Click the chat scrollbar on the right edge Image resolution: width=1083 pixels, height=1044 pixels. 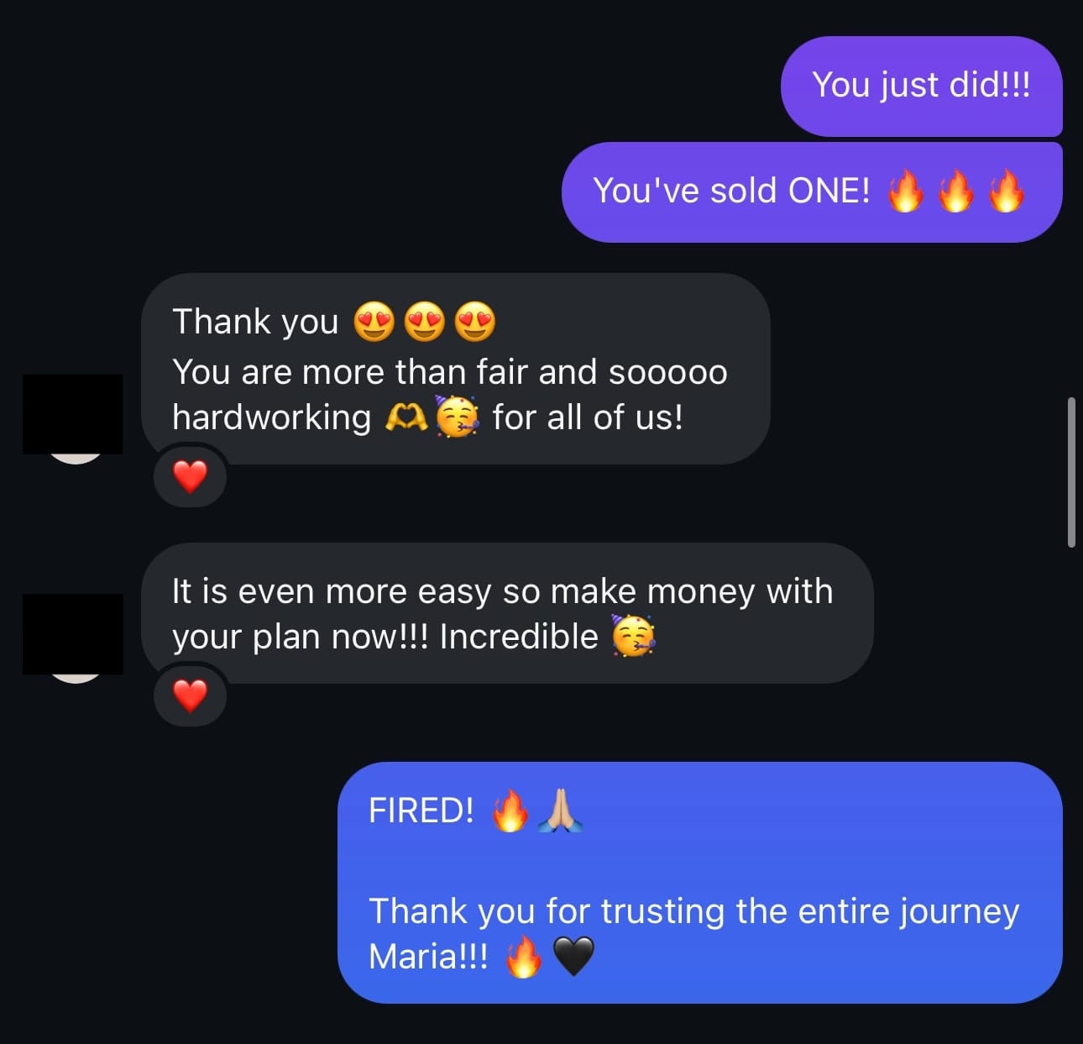coord(1071,473)
